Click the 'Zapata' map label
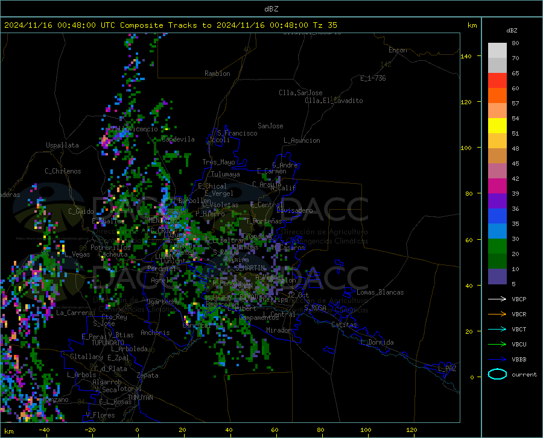 coord(148,375)
